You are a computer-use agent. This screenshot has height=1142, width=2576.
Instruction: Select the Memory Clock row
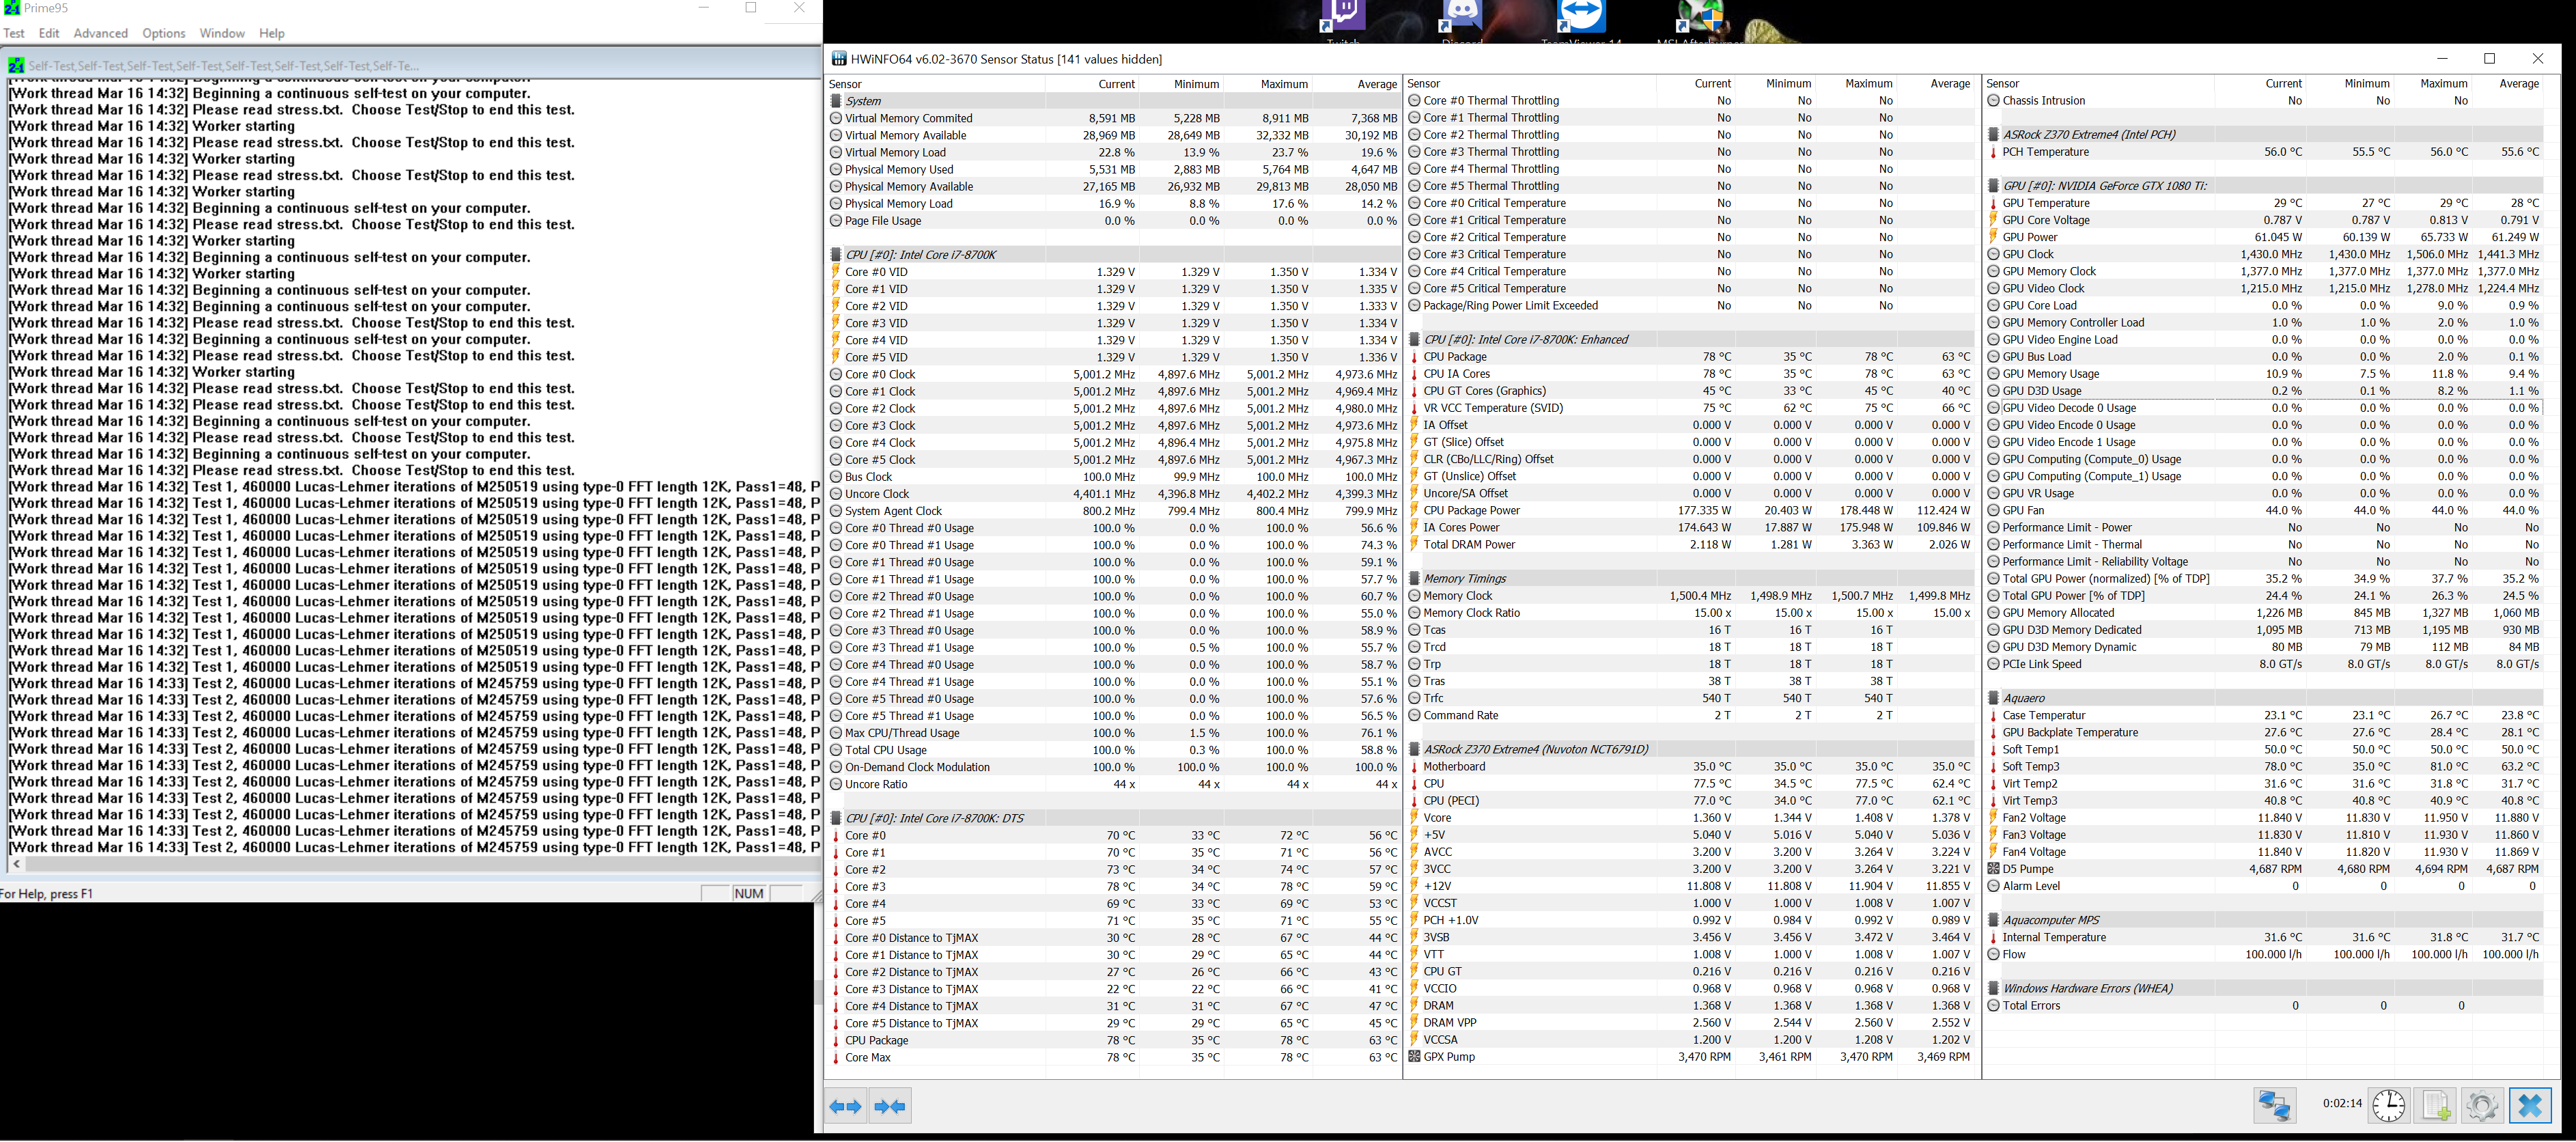pos(1690,596)
